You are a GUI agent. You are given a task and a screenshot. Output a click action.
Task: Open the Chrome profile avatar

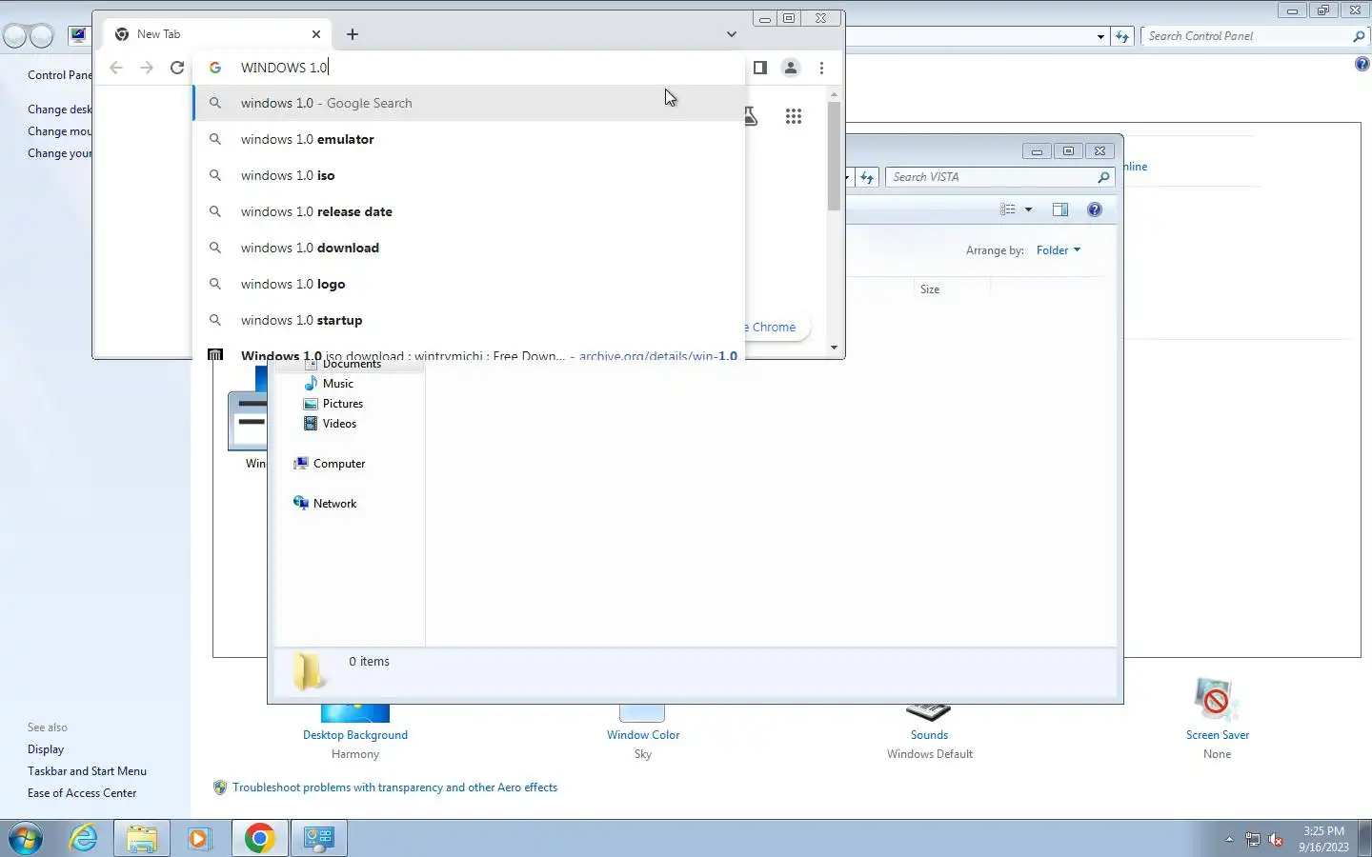tap(791, 68)
